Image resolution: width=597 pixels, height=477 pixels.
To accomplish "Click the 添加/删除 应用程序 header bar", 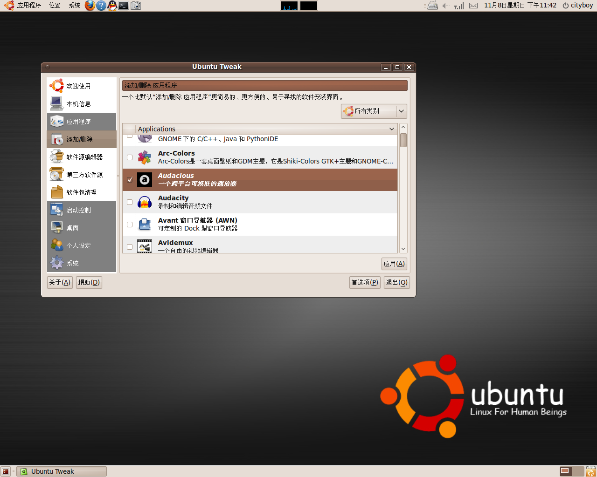I will (x=265, y=85).
